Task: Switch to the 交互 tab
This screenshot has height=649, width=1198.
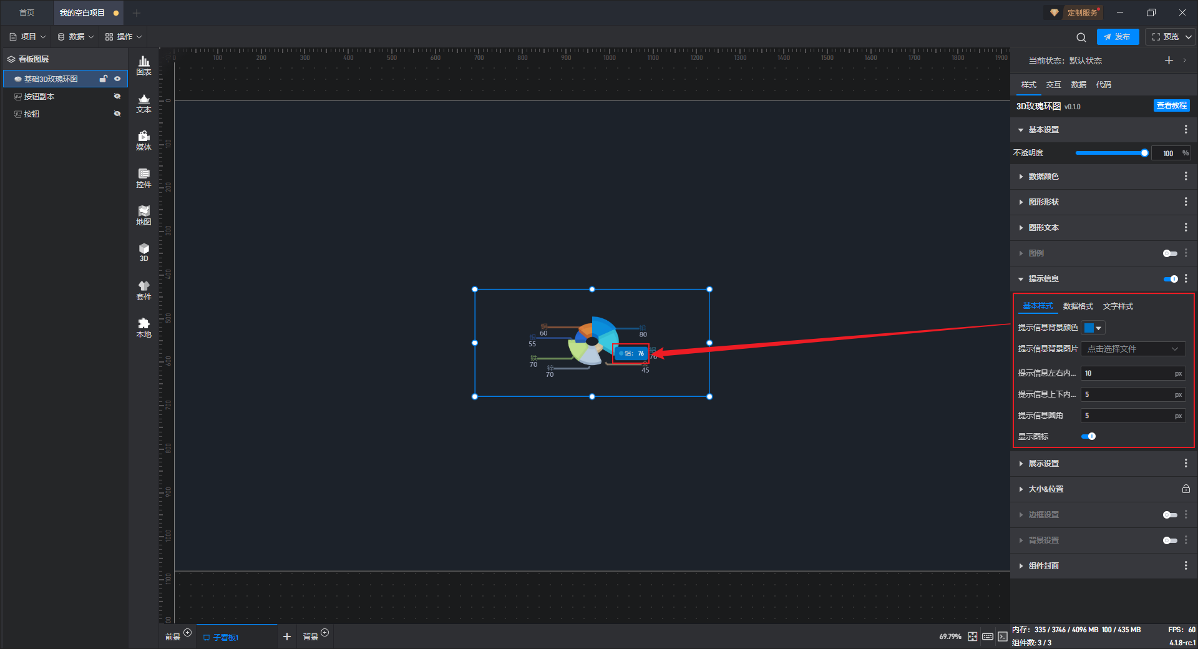Action: (1053, 84)
